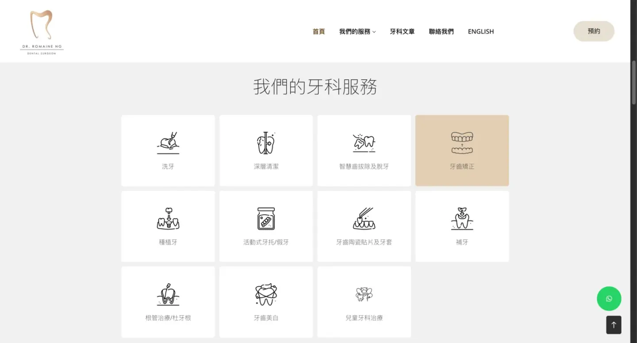
Task: Click the 預約 appointment button
Action: coord(594,31)
